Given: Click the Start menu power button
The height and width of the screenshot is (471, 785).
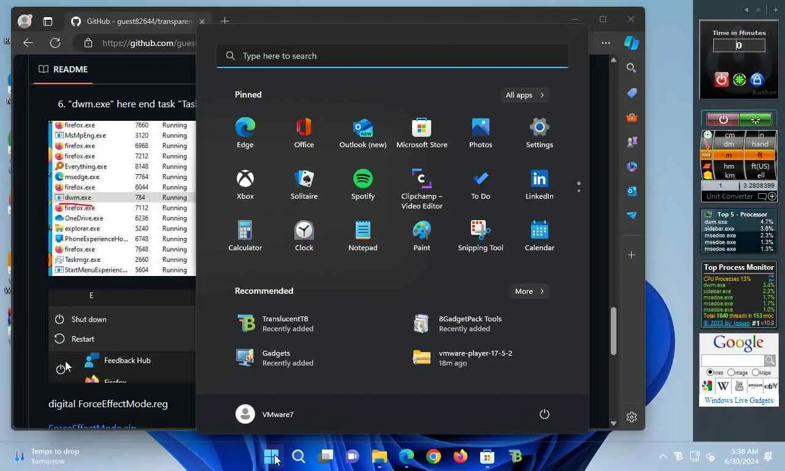Looking at the screenshot, I should point(544,414).
